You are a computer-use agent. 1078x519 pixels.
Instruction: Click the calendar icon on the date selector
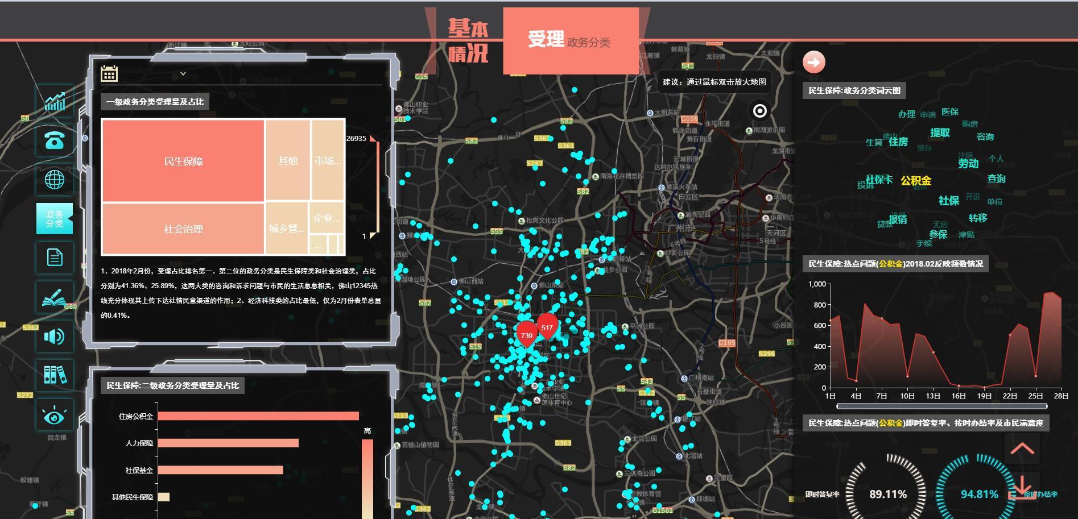(x=109, y=74)
